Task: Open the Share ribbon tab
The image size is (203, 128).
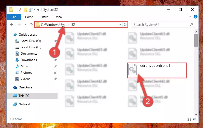Action: [x=44, y=17]
